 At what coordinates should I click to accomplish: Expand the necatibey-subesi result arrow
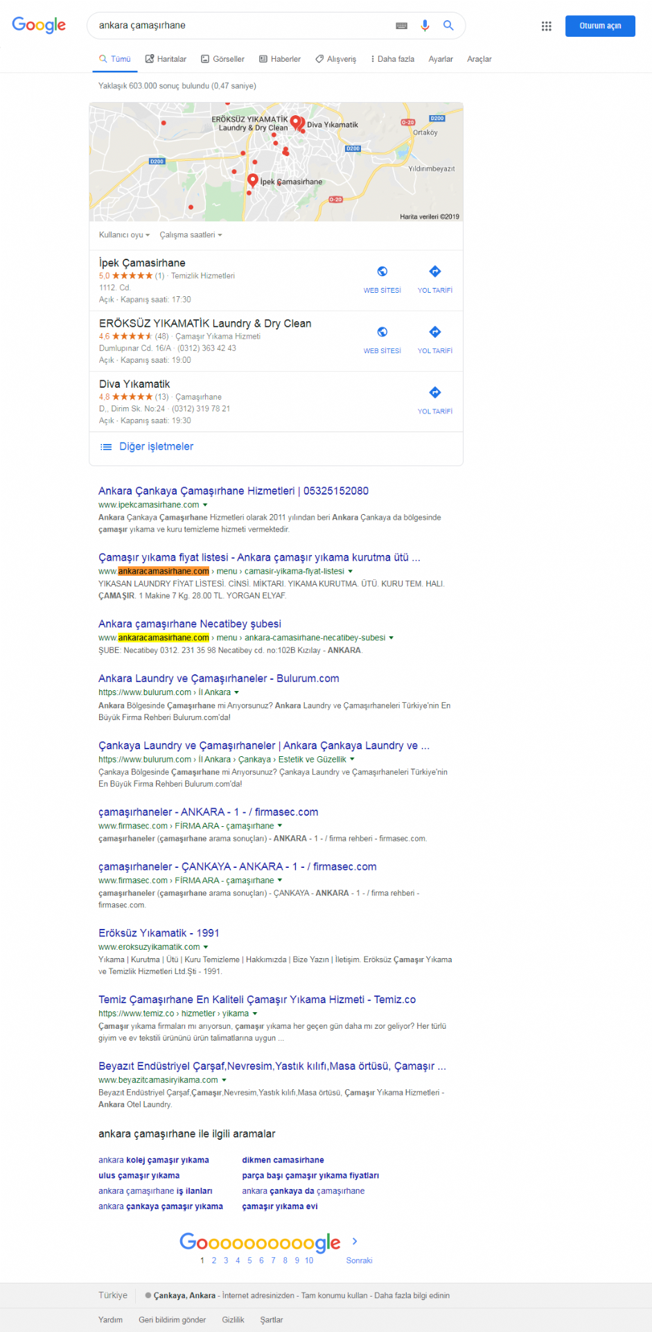(x=391, y=638)
